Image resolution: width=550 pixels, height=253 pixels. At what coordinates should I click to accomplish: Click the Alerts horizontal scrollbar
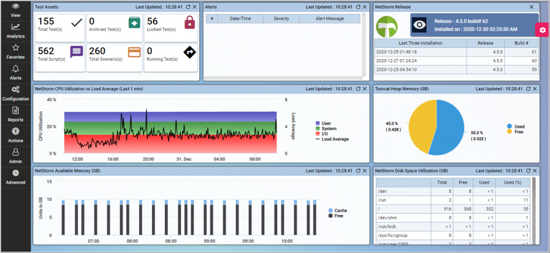pos(283,78)
